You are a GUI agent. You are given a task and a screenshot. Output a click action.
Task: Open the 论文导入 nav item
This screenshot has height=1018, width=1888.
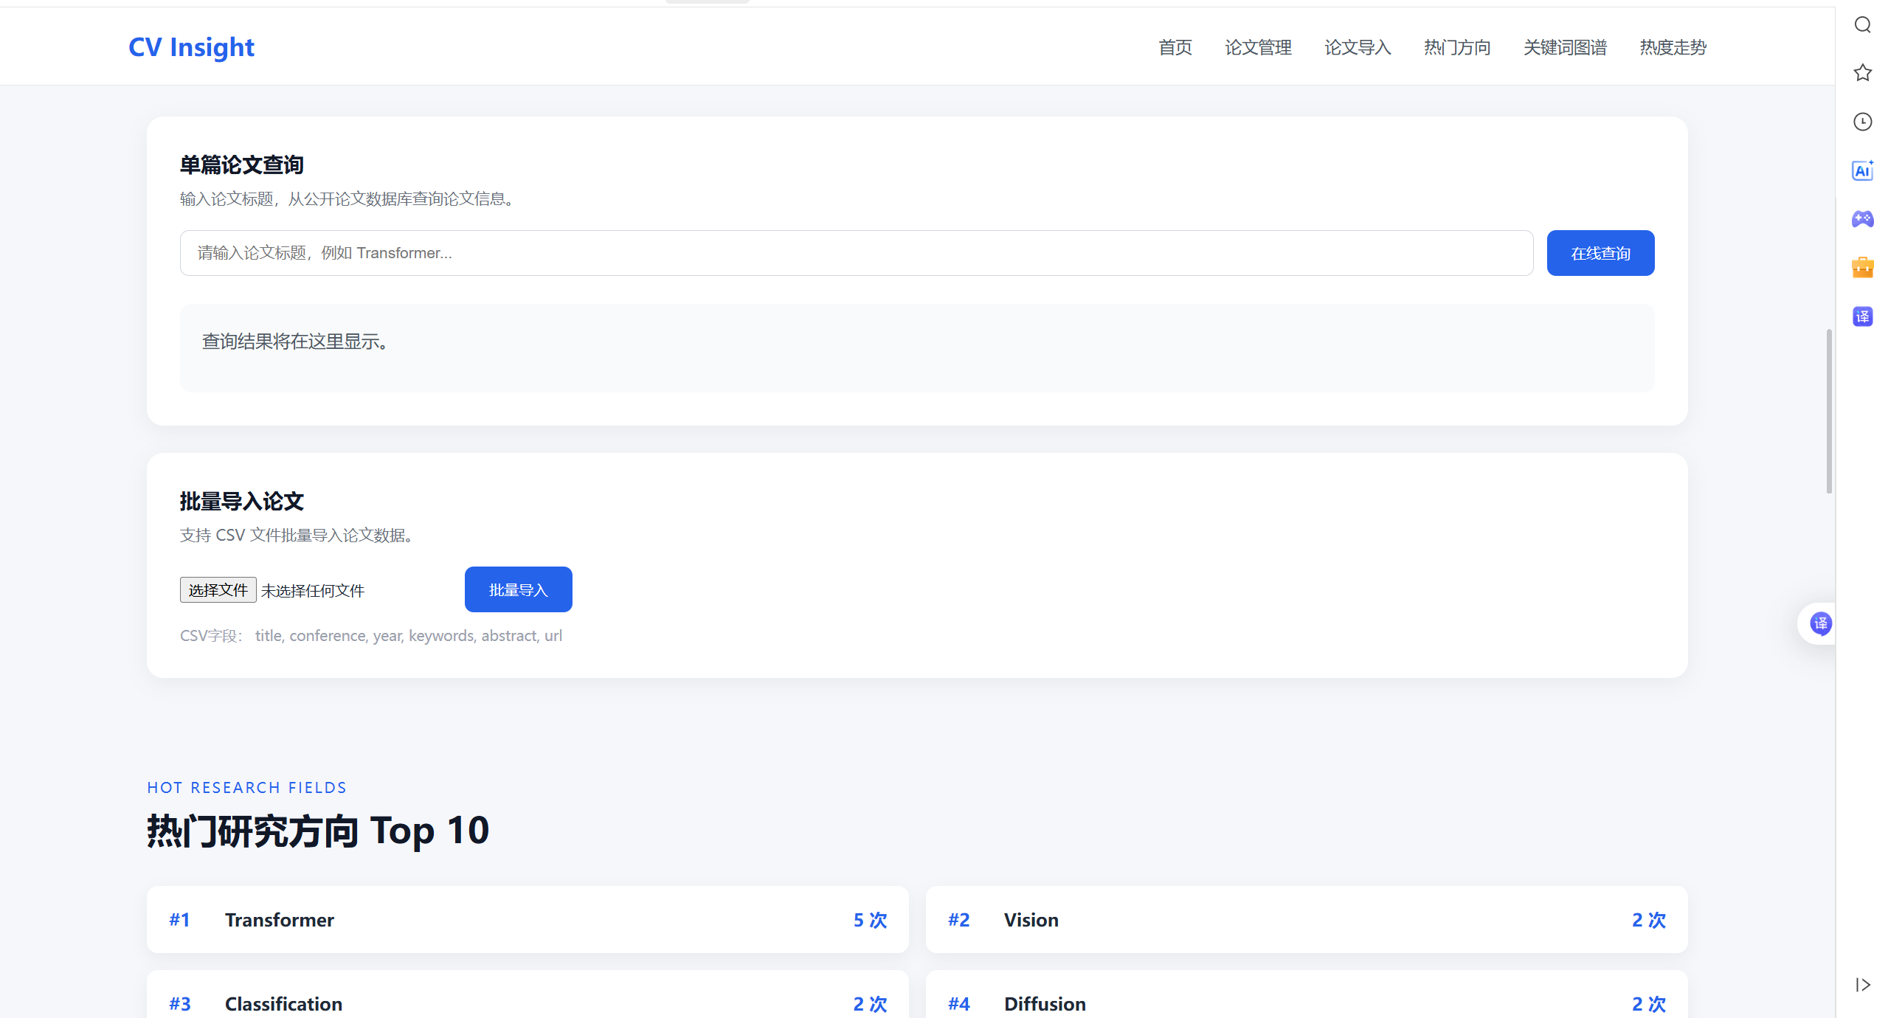click(1358, 47)
